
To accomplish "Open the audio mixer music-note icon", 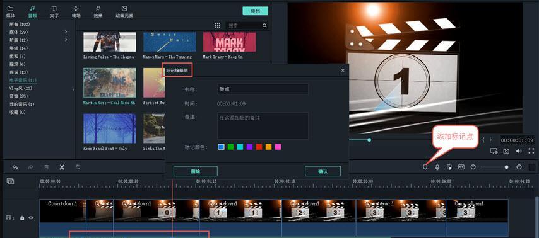I will tap(449, 167).
